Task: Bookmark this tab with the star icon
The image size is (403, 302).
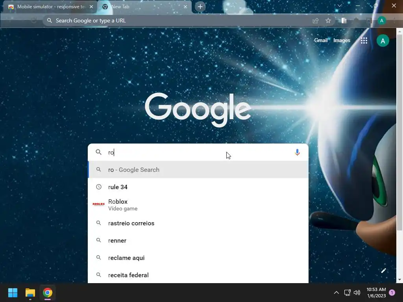Action: click(x=328, y=21)
